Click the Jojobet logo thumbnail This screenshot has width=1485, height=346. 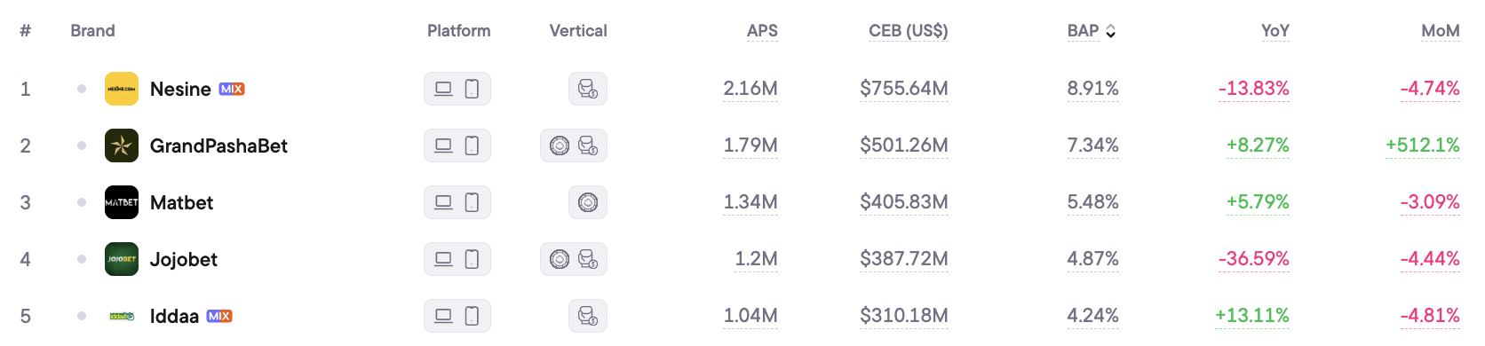click(x=122, y=259)
